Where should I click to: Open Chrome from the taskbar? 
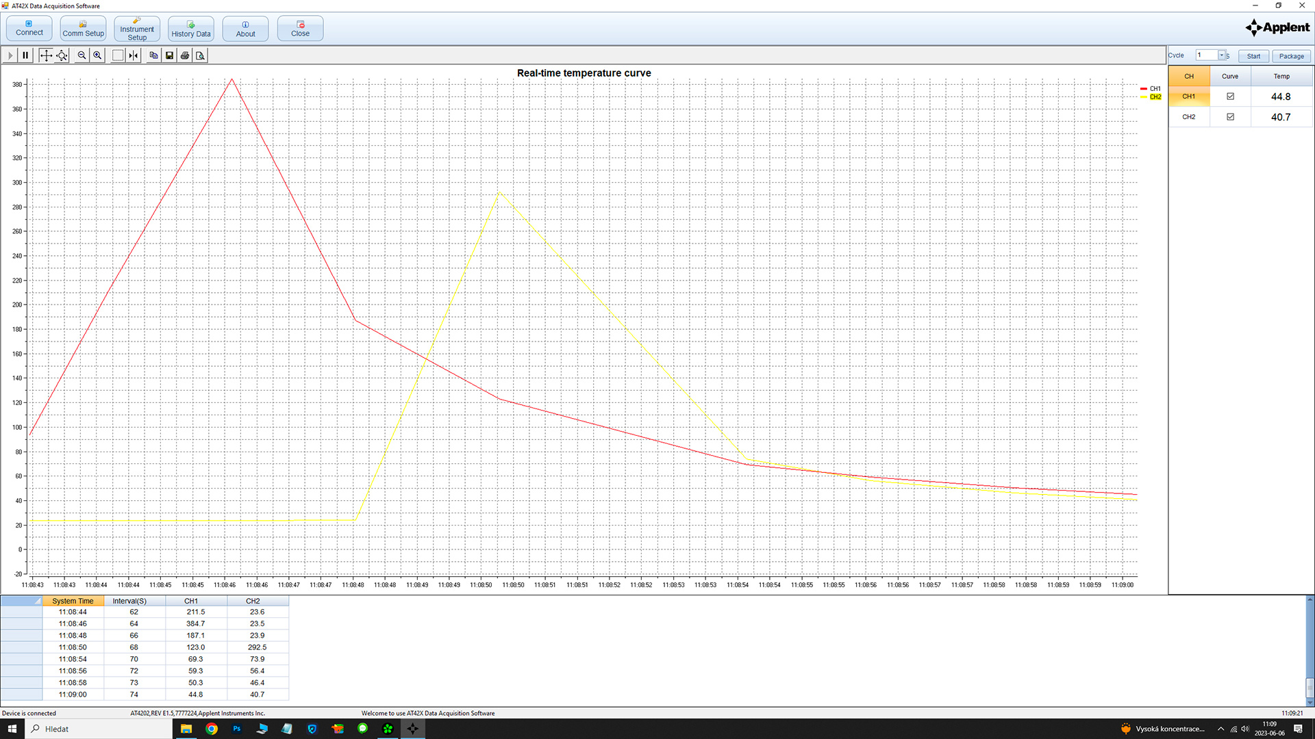[212, 729]
